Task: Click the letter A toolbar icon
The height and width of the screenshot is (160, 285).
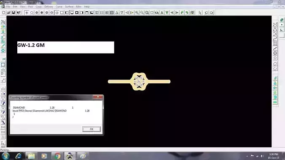Action: pyautogui.click(x=162, y=13)
